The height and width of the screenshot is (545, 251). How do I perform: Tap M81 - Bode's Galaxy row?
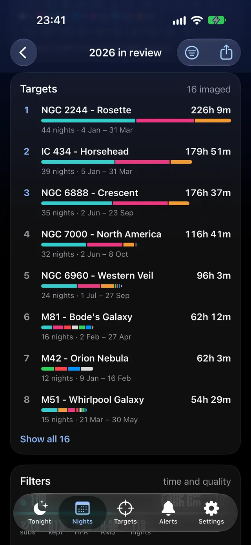coord(125,326)
